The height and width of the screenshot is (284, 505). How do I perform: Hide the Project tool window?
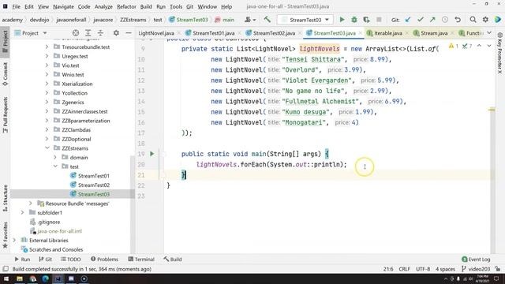128,33
